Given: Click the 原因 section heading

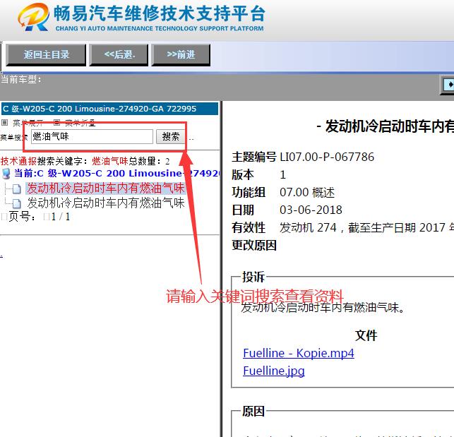Looking at the screenshot, I should pos(253,411).
